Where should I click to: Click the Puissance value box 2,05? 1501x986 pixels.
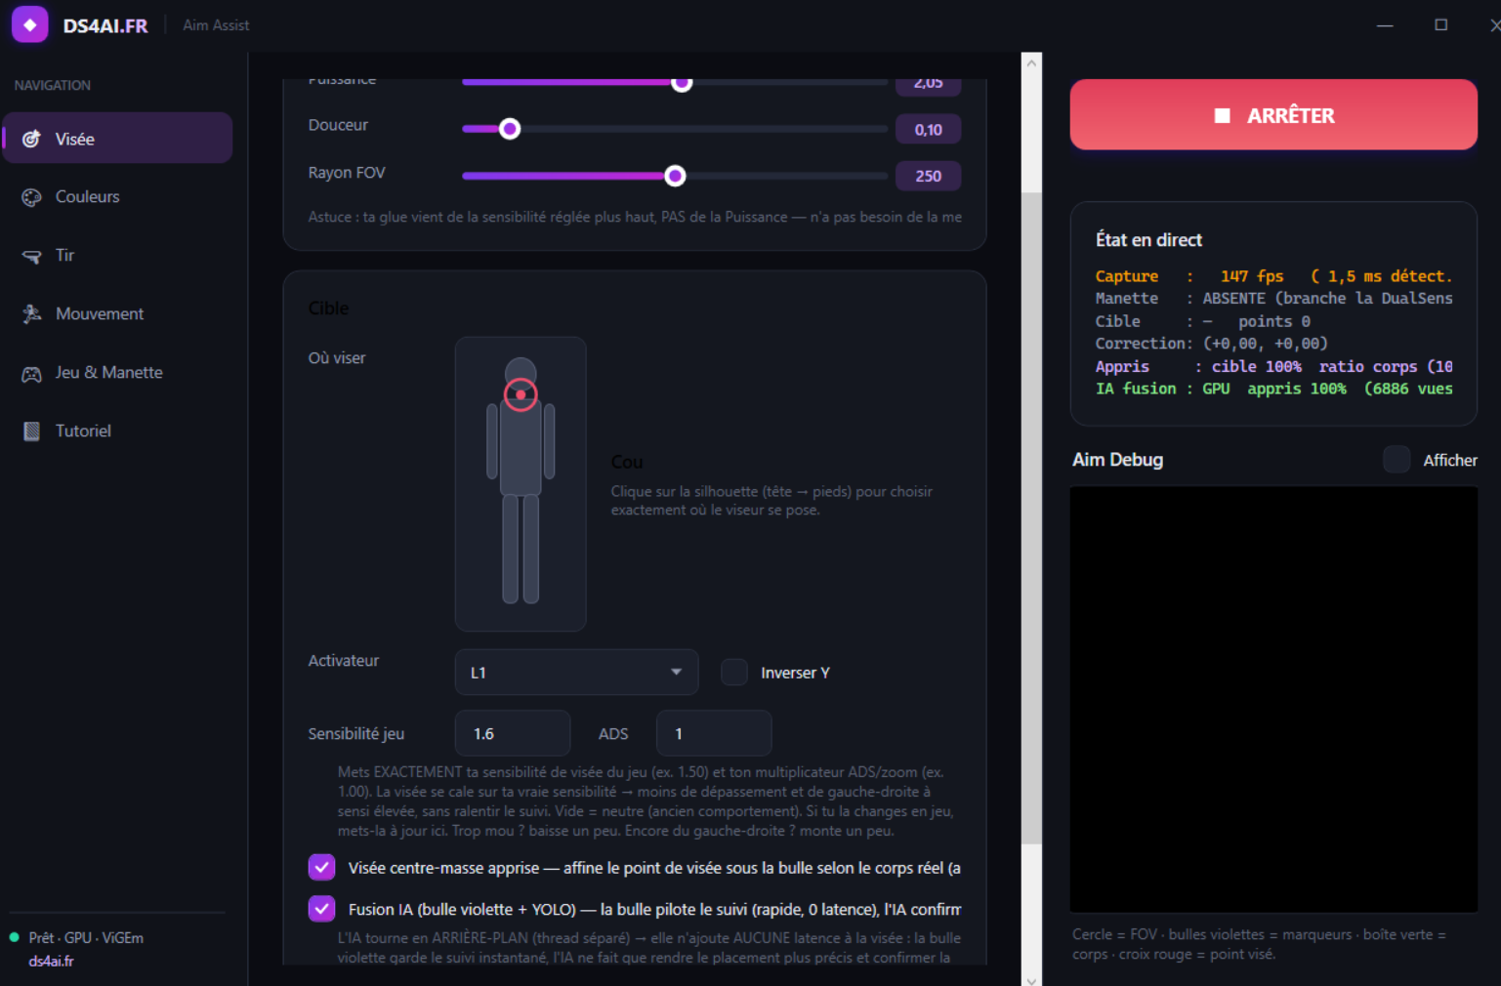(x=929, y=86)
